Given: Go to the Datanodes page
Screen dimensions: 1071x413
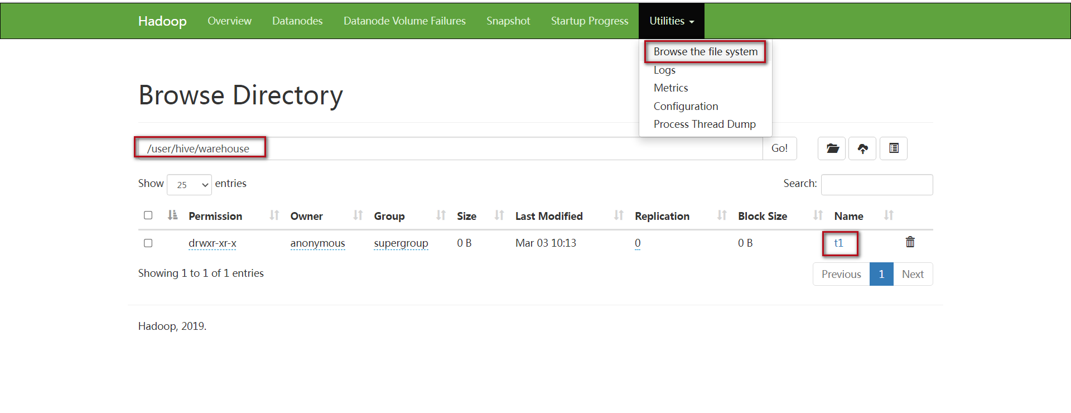Looking at the screenshot, I should 297,21.
